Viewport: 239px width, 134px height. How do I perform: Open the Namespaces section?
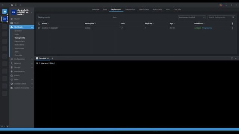(x=19, y=71)
